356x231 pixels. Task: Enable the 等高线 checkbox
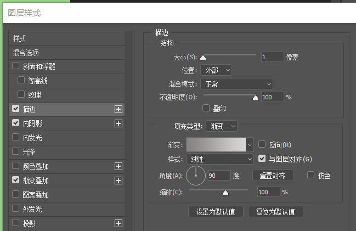click(x=21, y=80)
